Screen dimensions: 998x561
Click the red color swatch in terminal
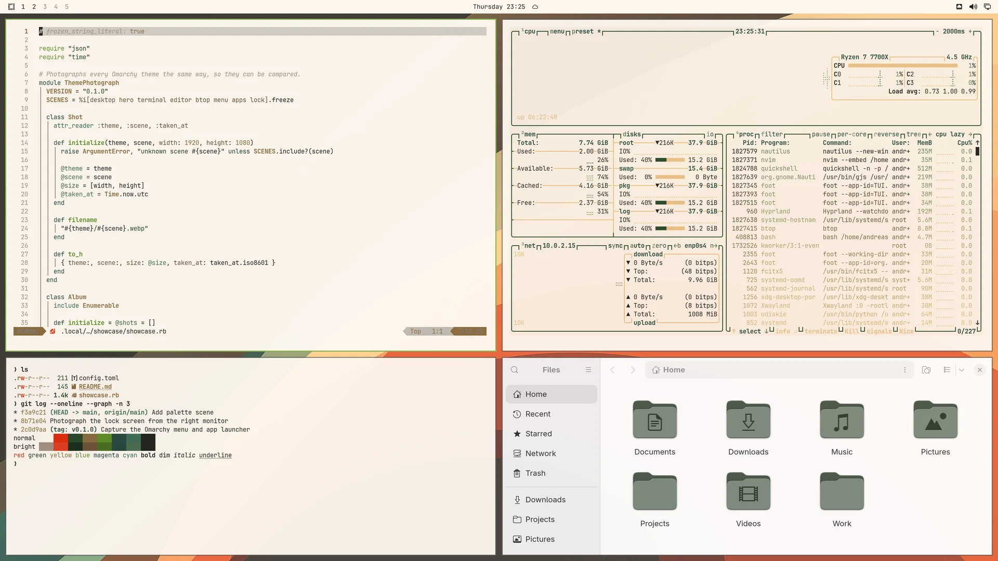[x=61, y=438]
